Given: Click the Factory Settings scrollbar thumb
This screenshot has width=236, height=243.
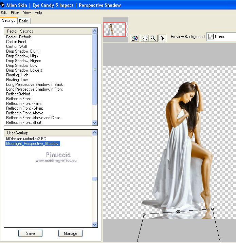Looking at the screenshot, I should click(x=94, y=69).
